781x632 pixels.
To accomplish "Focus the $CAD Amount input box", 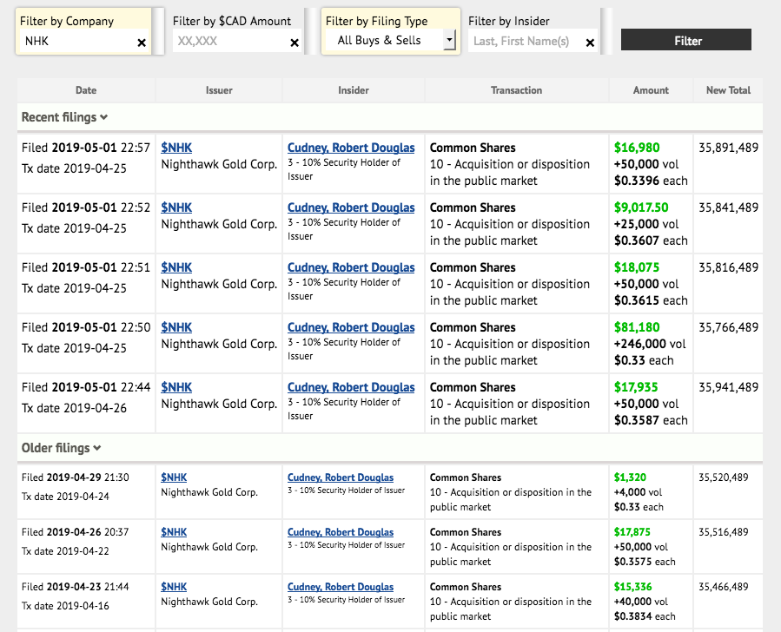I will tap(229, 41).
